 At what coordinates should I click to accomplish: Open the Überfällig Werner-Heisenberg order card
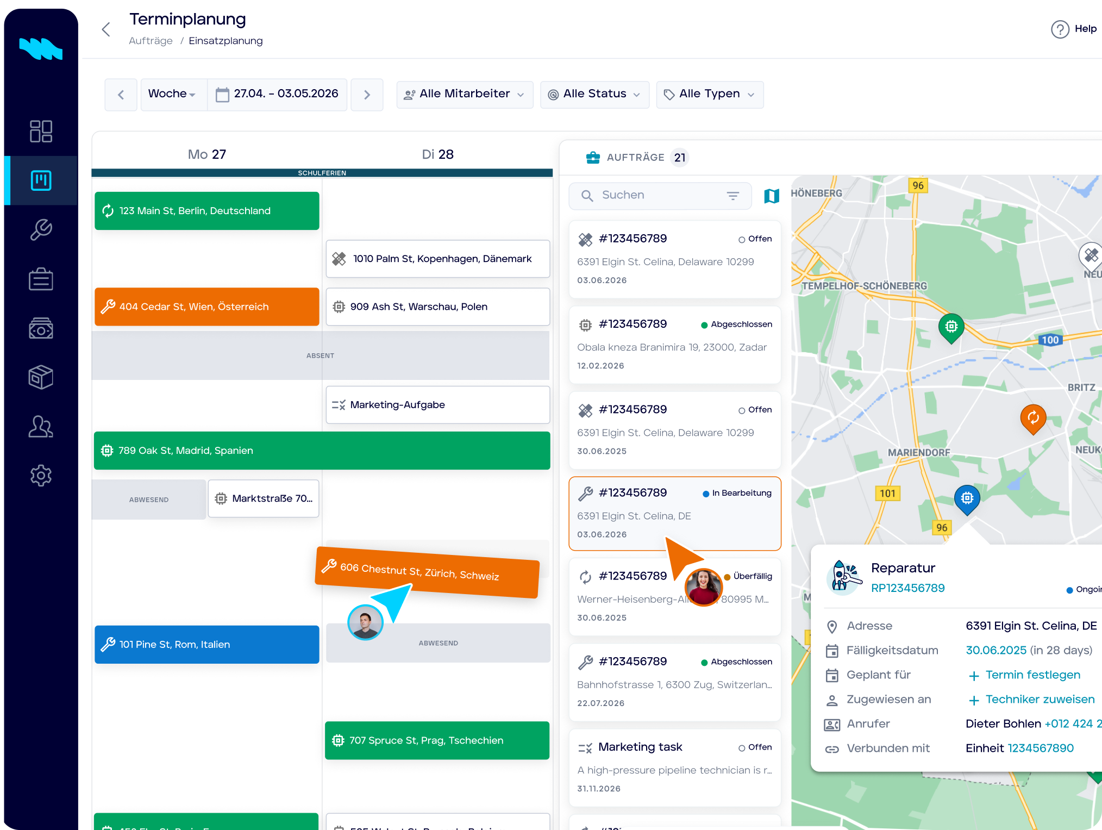click(674, 597)
